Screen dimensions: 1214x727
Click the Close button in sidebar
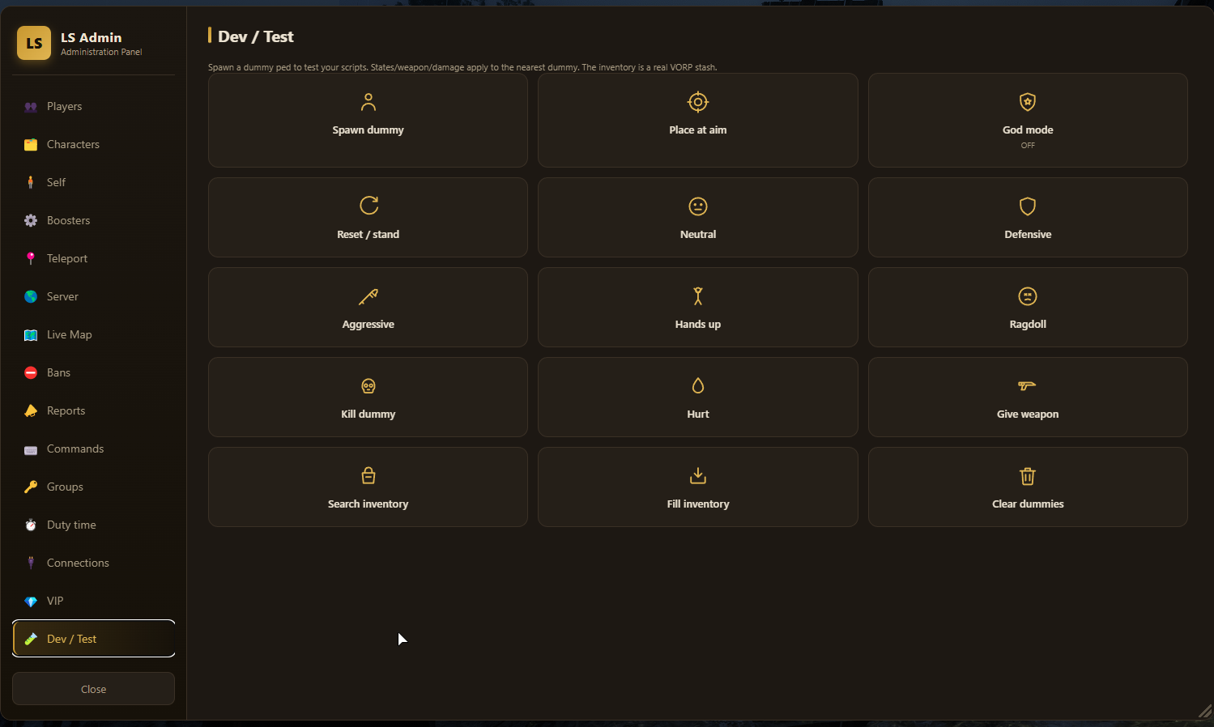(x=93, y=689)
